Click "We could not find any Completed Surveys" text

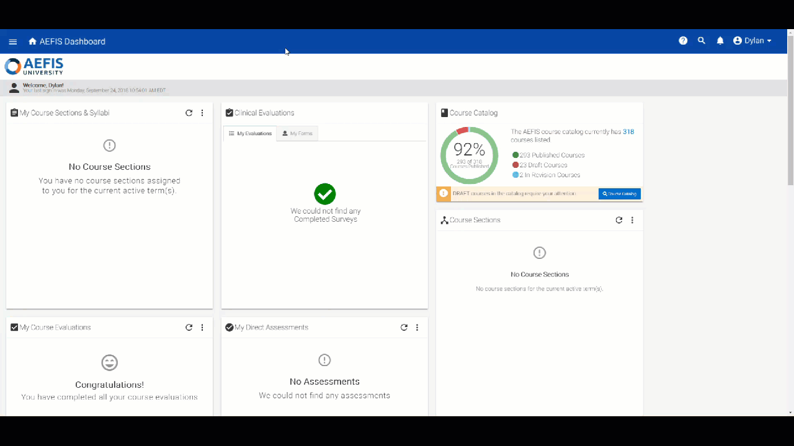point(326,215)
